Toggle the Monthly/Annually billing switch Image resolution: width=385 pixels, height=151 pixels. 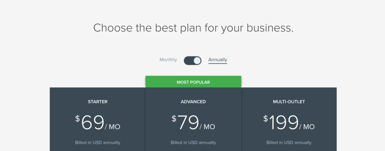(x=192, y=61)
